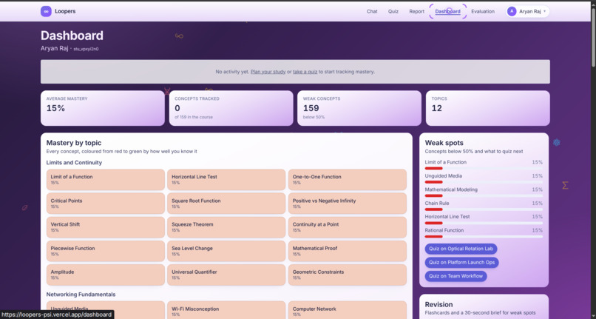Click the 'Revision' panel heading
This screenshot has height=319, width=596.
click(x=438, y=304)
